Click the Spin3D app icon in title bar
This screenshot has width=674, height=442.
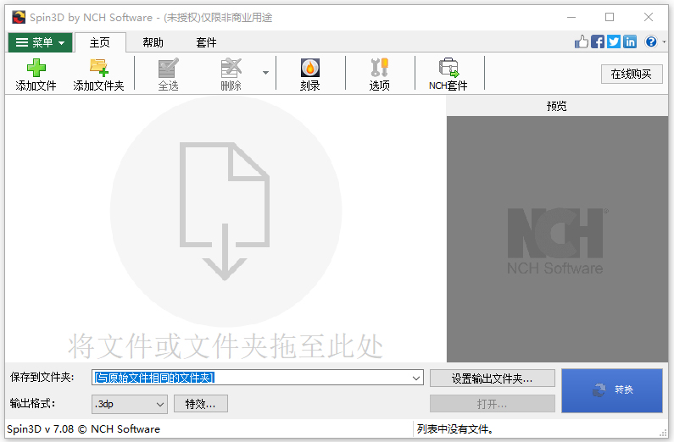click(x=19, y=17)
